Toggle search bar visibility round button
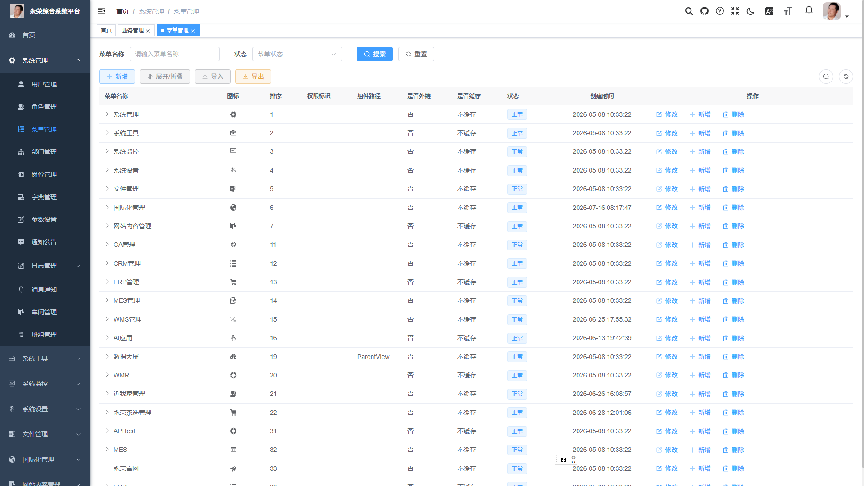This screenshot has width=864, height=486. [x=826, y=77]
